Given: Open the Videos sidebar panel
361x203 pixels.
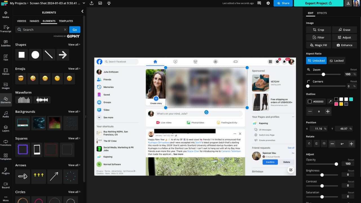Looking at the screenshot, I should pyautogui.click(x=6, y=71).
